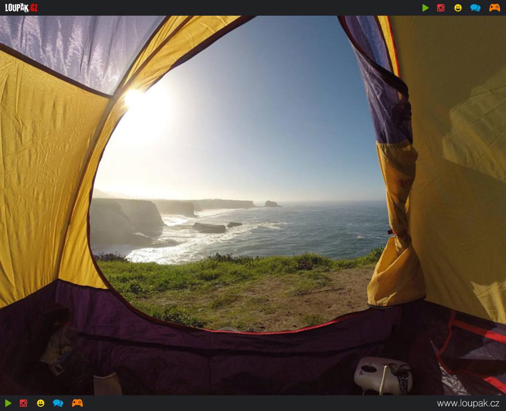
Task: Visit the www.loupak.cz link in footer
Action: tap(468, 403)
